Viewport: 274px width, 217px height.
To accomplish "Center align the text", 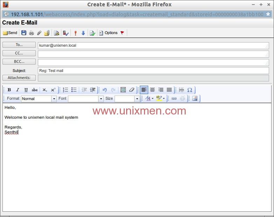I will pos(152,90).
